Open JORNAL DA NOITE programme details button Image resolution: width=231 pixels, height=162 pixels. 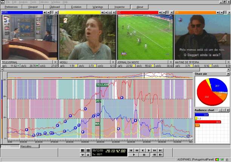(171, 62)
